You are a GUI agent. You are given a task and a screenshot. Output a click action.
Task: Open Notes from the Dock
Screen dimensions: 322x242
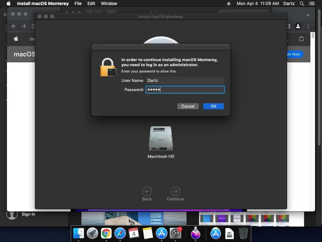(x=148, y=233)
